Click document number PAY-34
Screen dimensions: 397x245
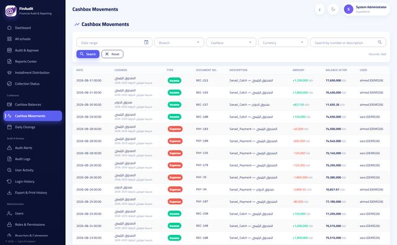click(x=201, y=189)
